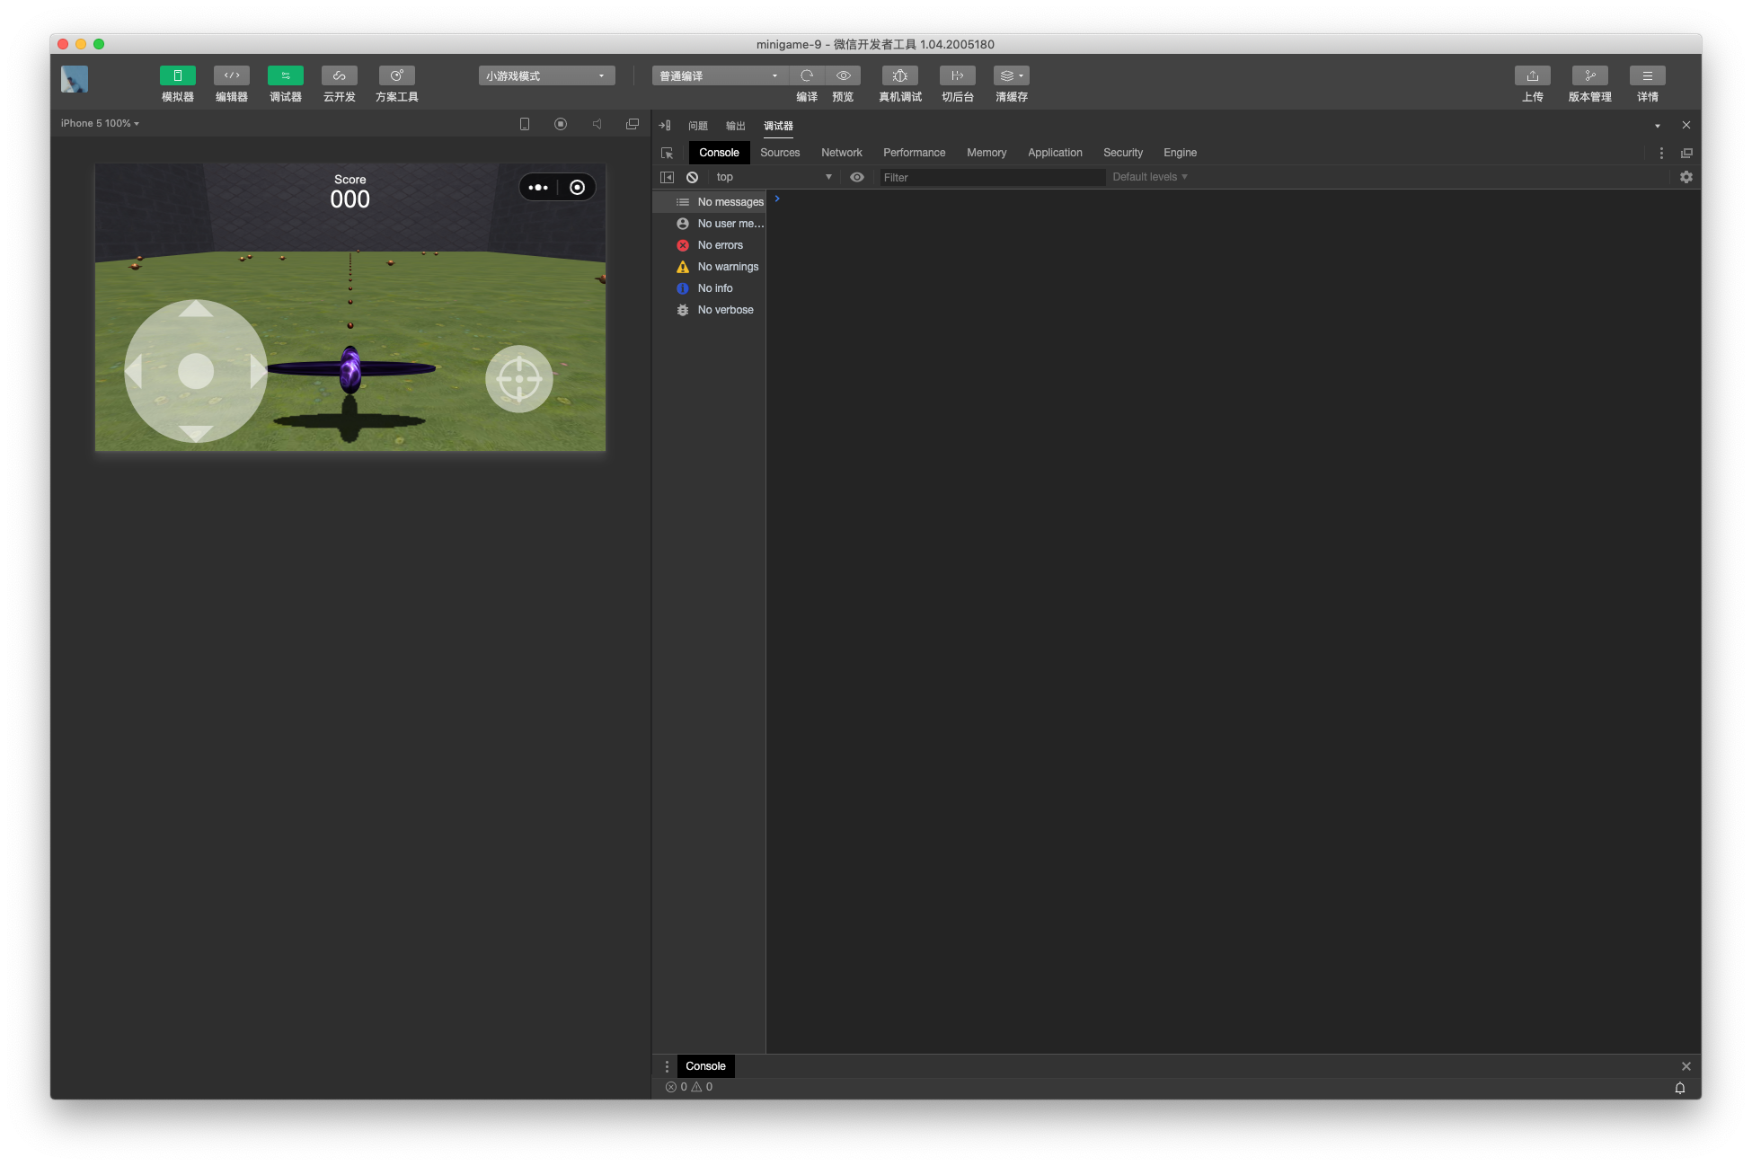Click the upload (上传) icon
The width and height of the screenshot is (1752, 1166).
coord(1533,76)
